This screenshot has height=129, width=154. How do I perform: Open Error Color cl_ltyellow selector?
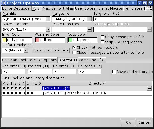coord(17,40)
